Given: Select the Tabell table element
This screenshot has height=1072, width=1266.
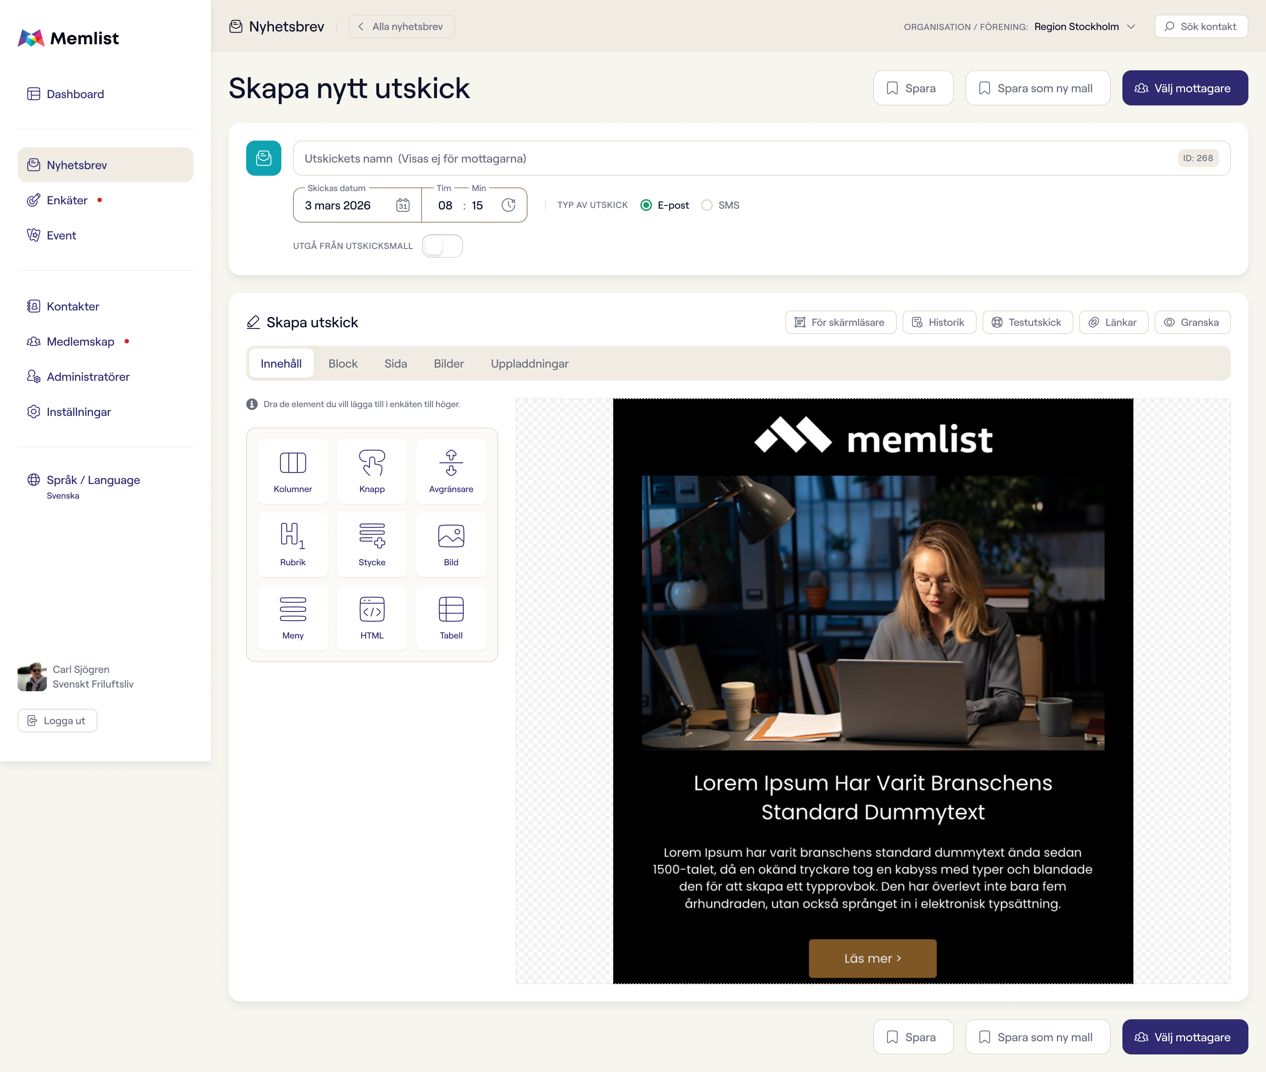Looking at the screenshot, I should [451, 618].
